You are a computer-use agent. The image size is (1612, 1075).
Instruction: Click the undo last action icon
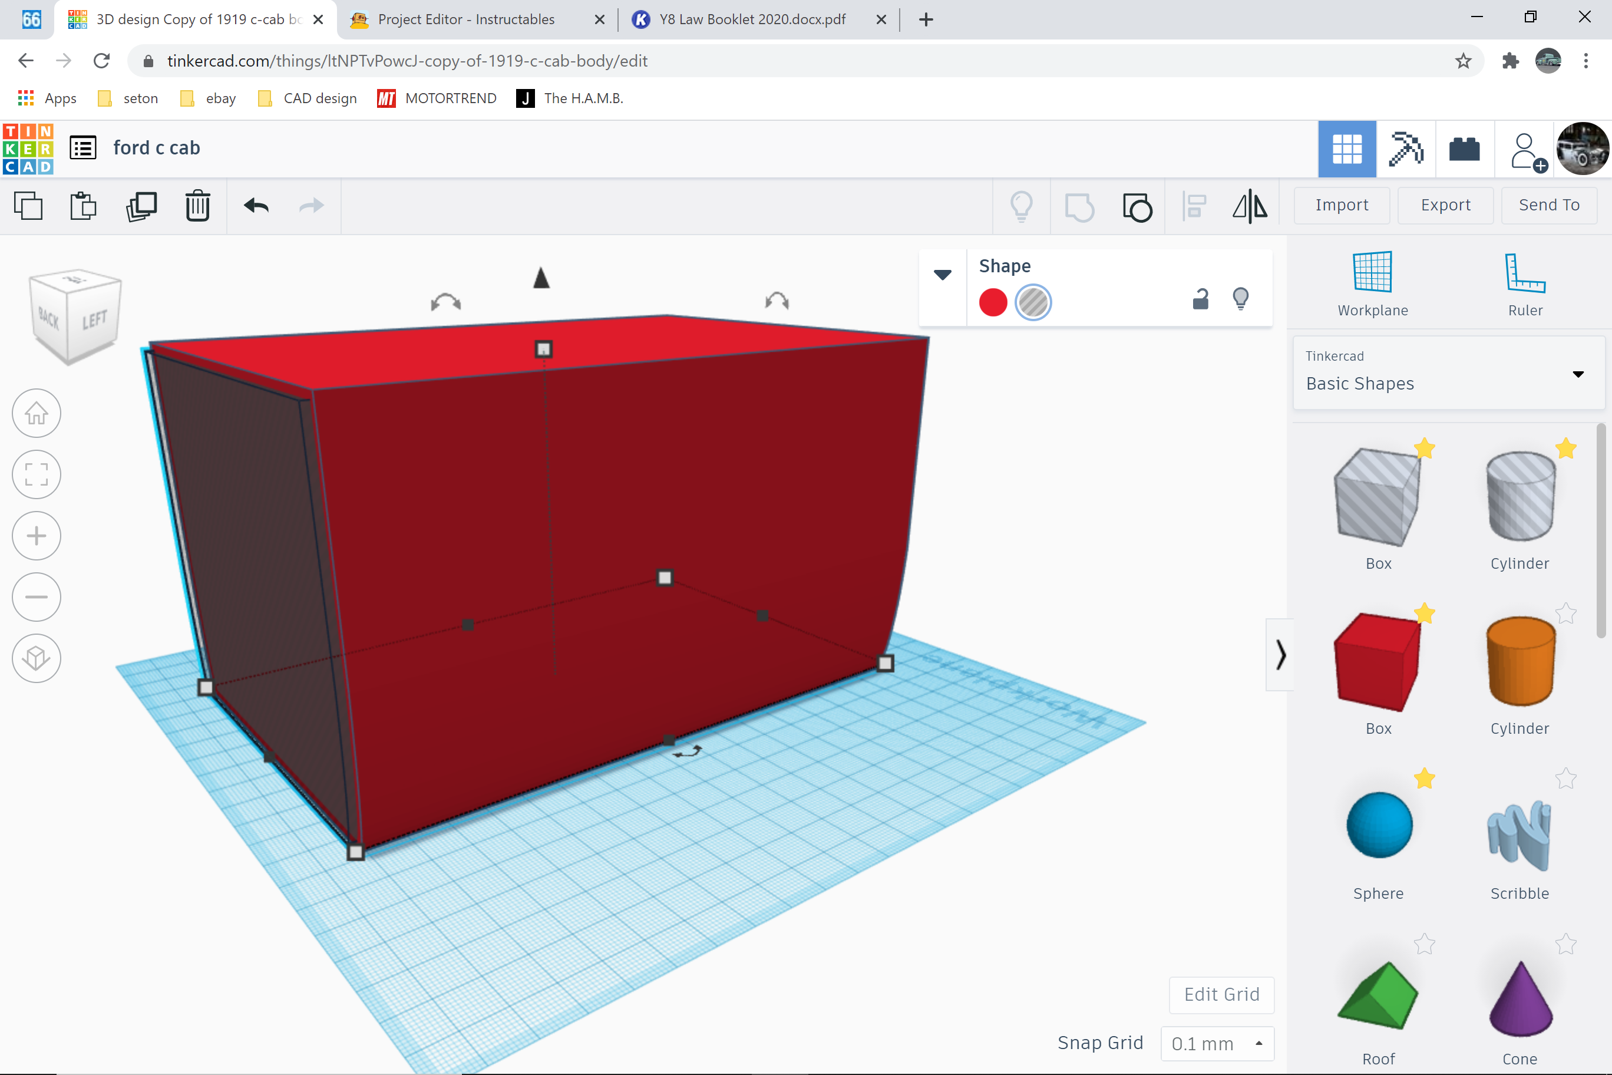point(256,205)
